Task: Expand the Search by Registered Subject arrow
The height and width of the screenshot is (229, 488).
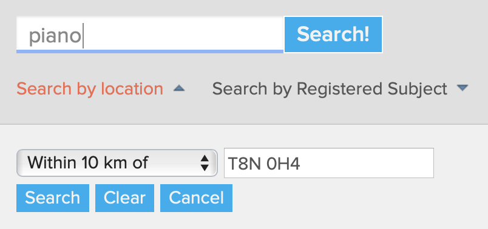Action: point(463,88)
